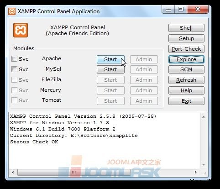Click the horizontal scrollbar left arrow
This screenshot has height=189, width=220.
coord(13,173)
